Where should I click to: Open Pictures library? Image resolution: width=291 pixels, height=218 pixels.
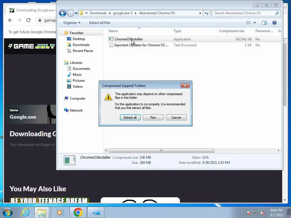click(x=78, y=80)
